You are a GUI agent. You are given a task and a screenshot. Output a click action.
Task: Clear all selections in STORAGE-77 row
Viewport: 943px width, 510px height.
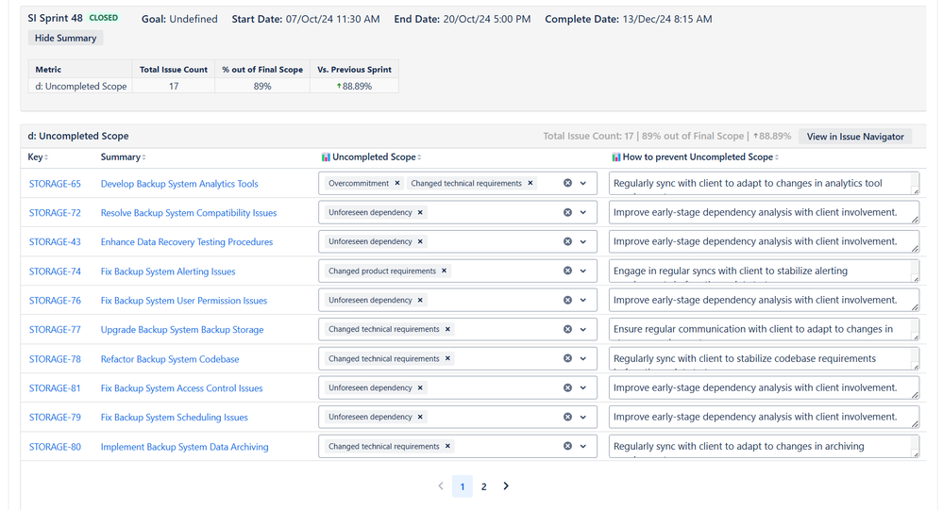(x=567, y=329)
